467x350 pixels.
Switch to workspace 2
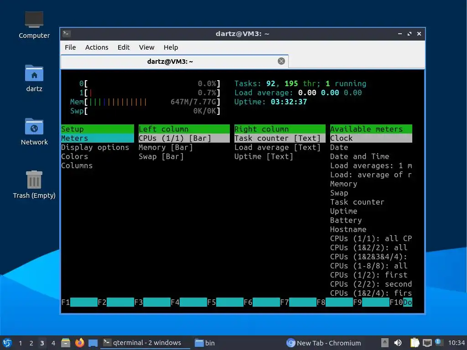(x=31, y=343)
